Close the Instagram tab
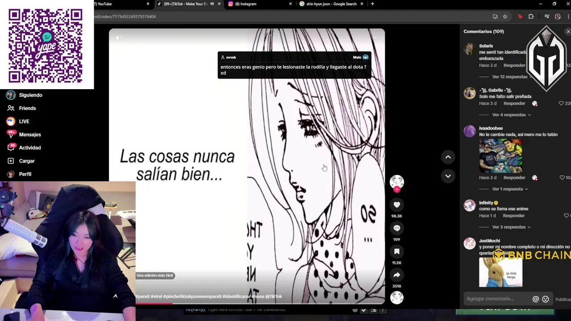The height and width of the screenshot is (321, 571). point(291,4)
